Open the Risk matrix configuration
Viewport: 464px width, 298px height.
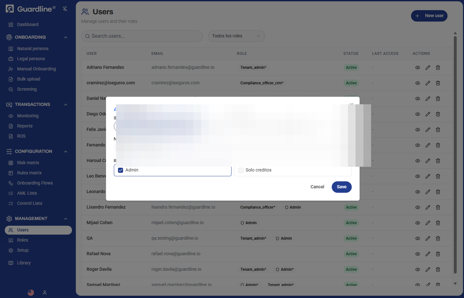[29, 163]
